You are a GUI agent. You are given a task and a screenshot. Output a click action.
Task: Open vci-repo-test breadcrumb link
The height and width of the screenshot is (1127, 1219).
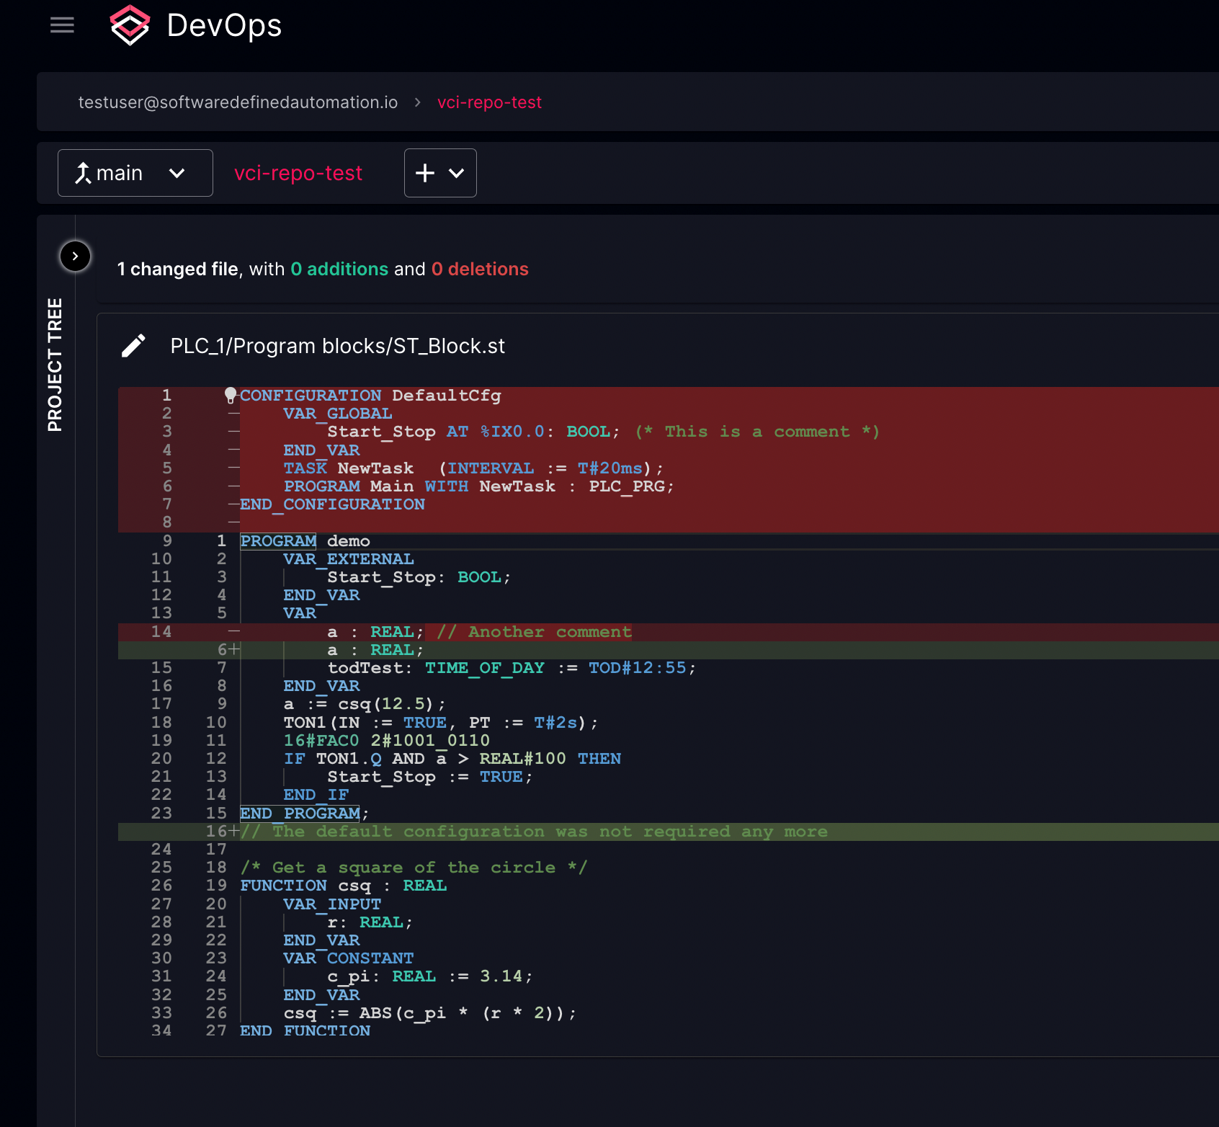489,102
